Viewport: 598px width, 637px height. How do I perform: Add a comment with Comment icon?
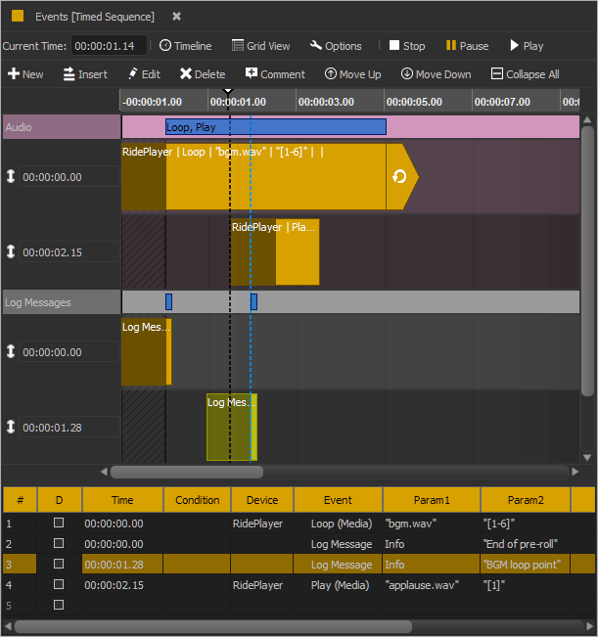(252, 74)
